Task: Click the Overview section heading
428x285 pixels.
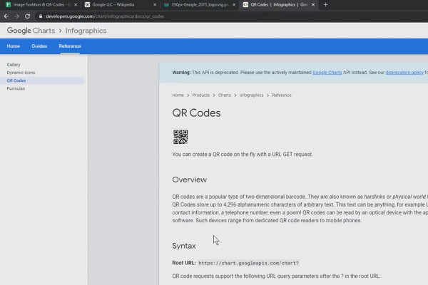Action: (190, 180)
